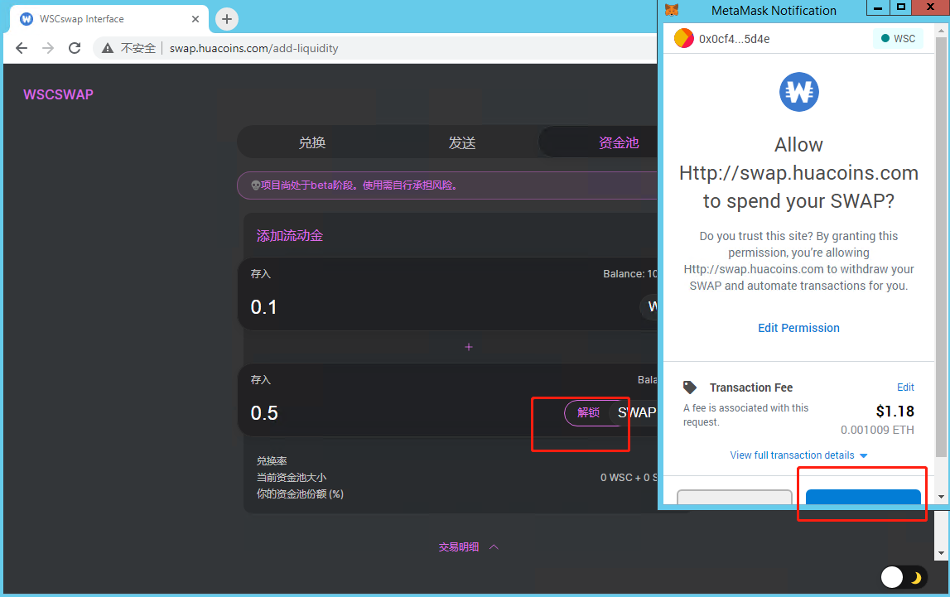The image size is (950, 597).
Task: Click the address bar URL swap.huacoins.com
Action: (254, 48)
